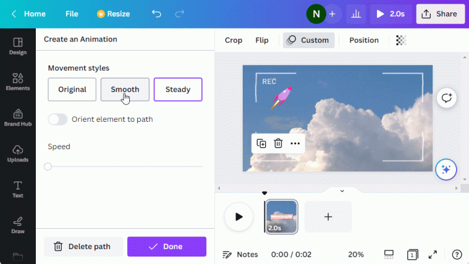Select the Steady movement style
Viewport: 469px width, 264px height.
(178, 90)
